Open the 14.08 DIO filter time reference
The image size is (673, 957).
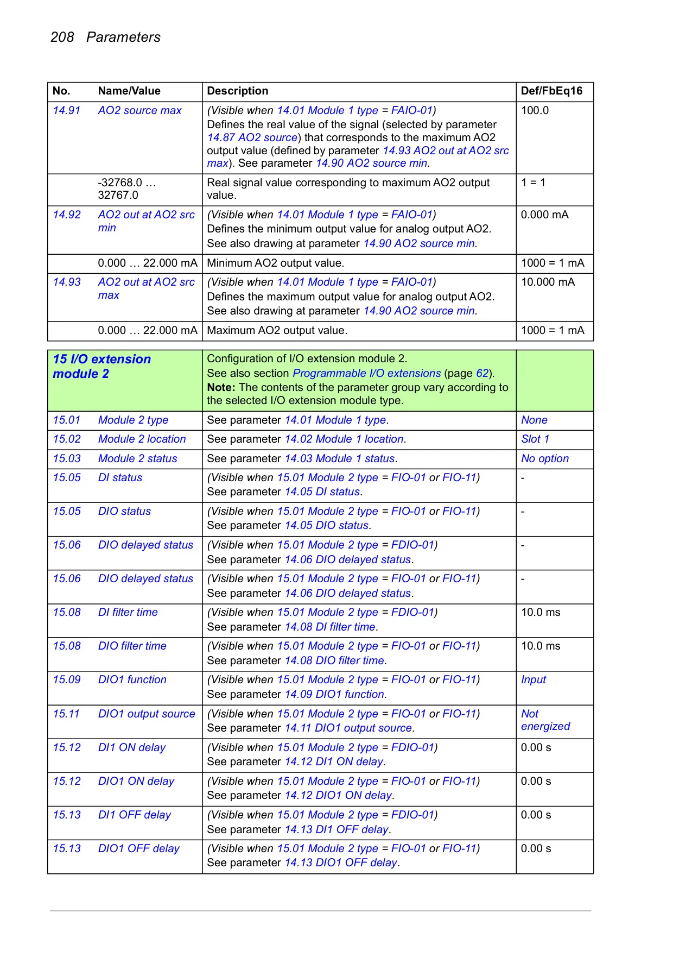tap(334, 660)
